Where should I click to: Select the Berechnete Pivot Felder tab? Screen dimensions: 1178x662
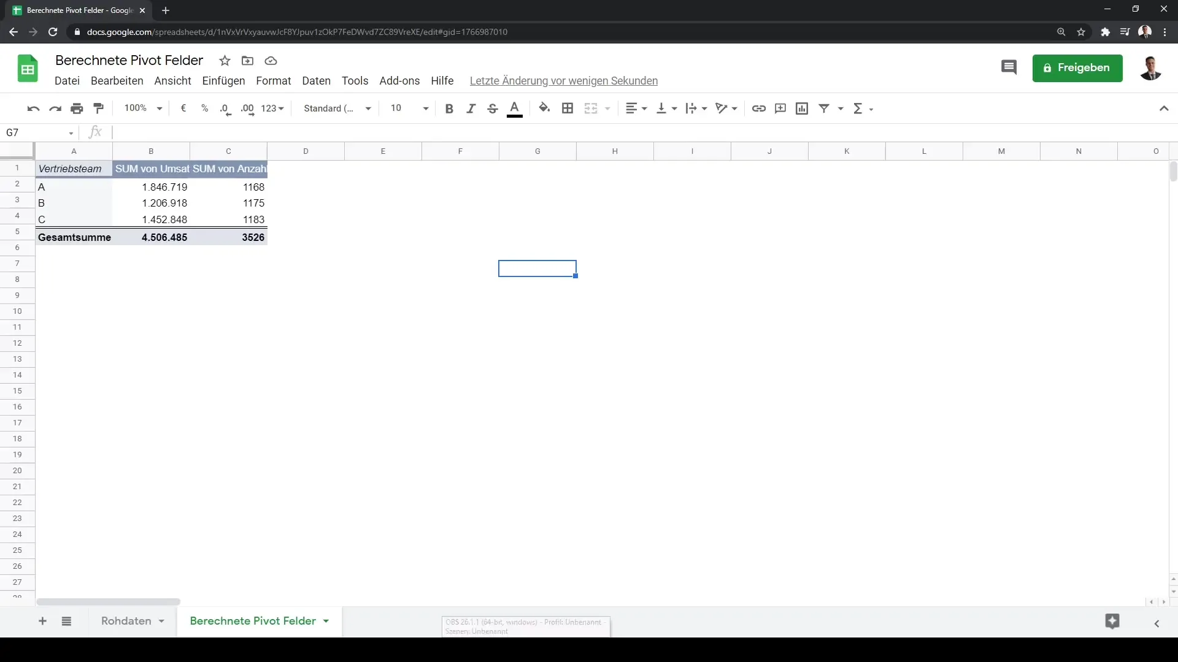[x=252, y=621]
